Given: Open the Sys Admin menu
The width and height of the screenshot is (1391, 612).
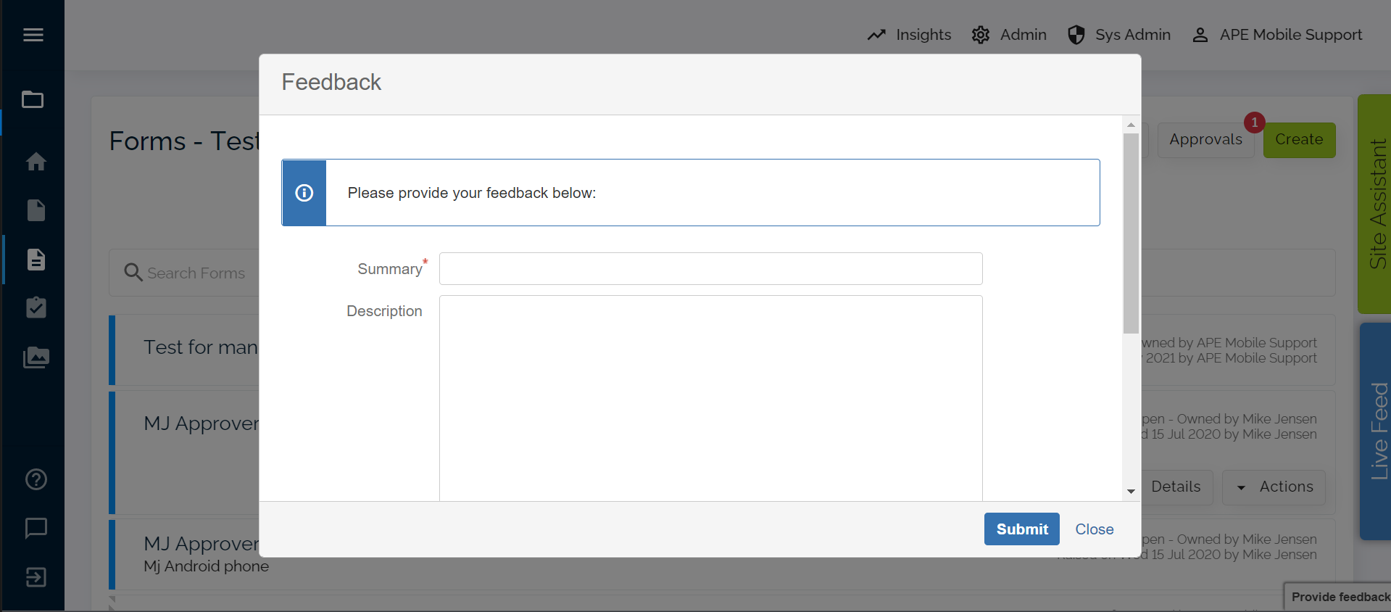Looking at the screenshot, I should pos(1118,35).
